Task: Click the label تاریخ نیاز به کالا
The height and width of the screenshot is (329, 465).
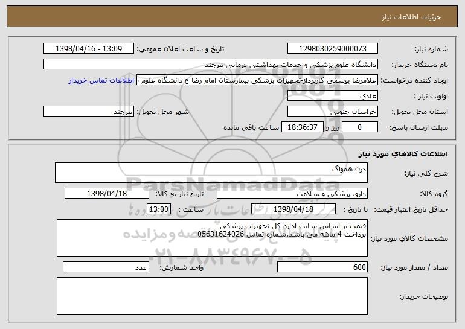Action: click(179, 194)
